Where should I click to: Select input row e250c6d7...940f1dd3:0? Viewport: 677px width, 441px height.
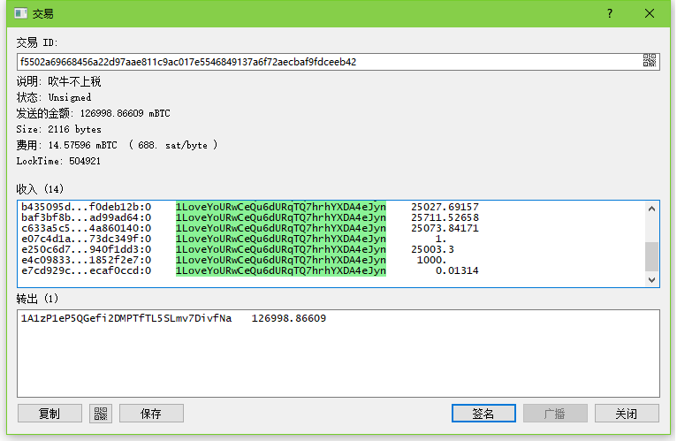point(86,249)
